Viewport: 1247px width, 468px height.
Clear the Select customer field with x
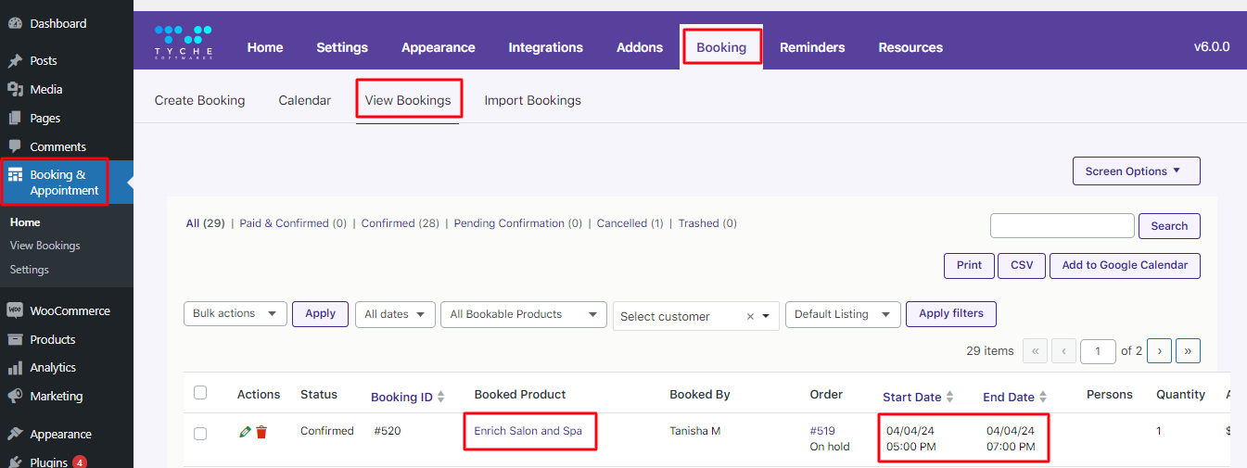point(750,317)
